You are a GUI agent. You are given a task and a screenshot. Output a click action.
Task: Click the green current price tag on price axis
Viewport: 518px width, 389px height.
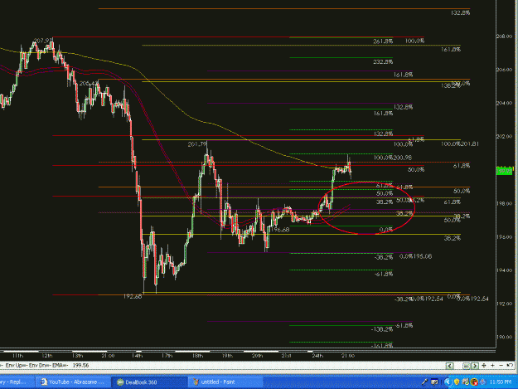[x=505, y=171]
